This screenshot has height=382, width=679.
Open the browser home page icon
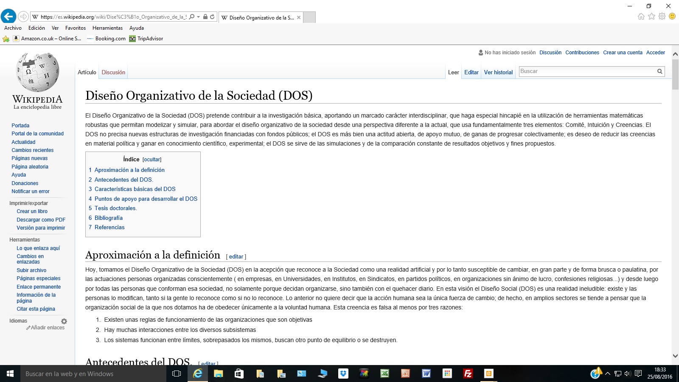click(x=641, y=17)
